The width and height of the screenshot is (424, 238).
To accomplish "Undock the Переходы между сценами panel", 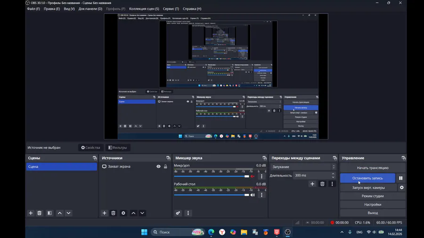I will pyautogui.click(x=335, y=158).
